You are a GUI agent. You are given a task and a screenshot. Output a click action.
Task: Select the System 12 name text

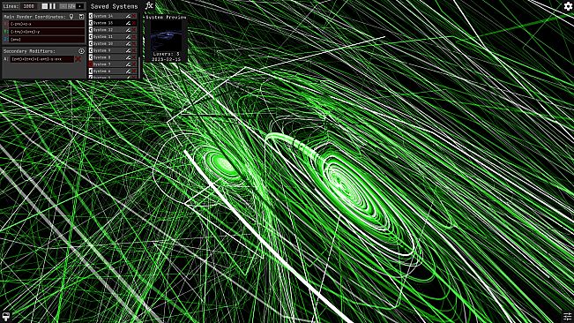(103, 30)
